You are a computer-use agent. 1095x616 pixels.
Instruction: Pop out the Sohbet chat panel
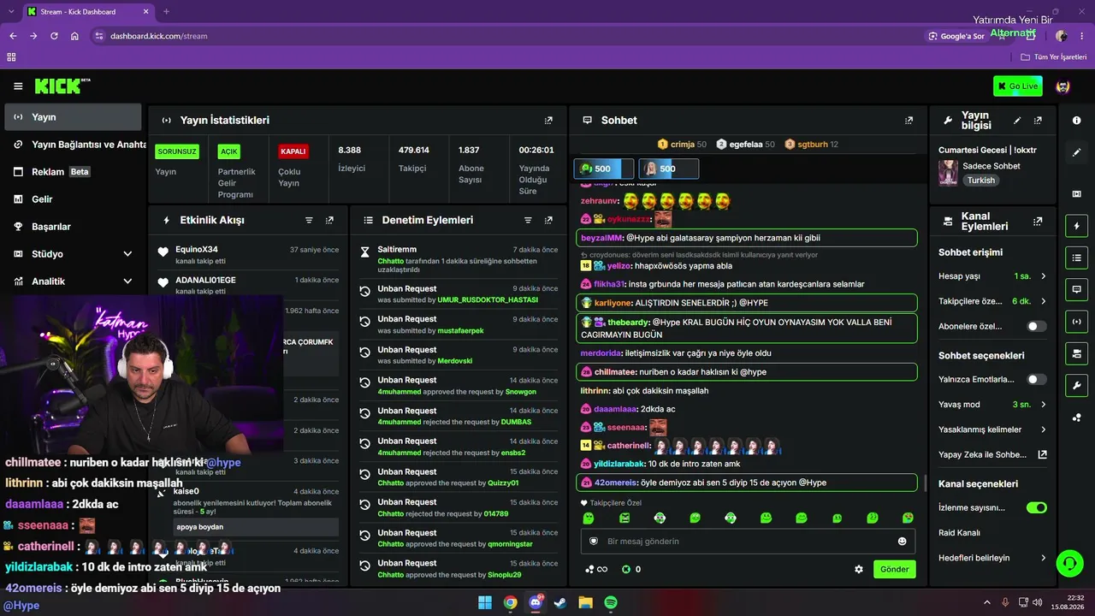[909, 121]
